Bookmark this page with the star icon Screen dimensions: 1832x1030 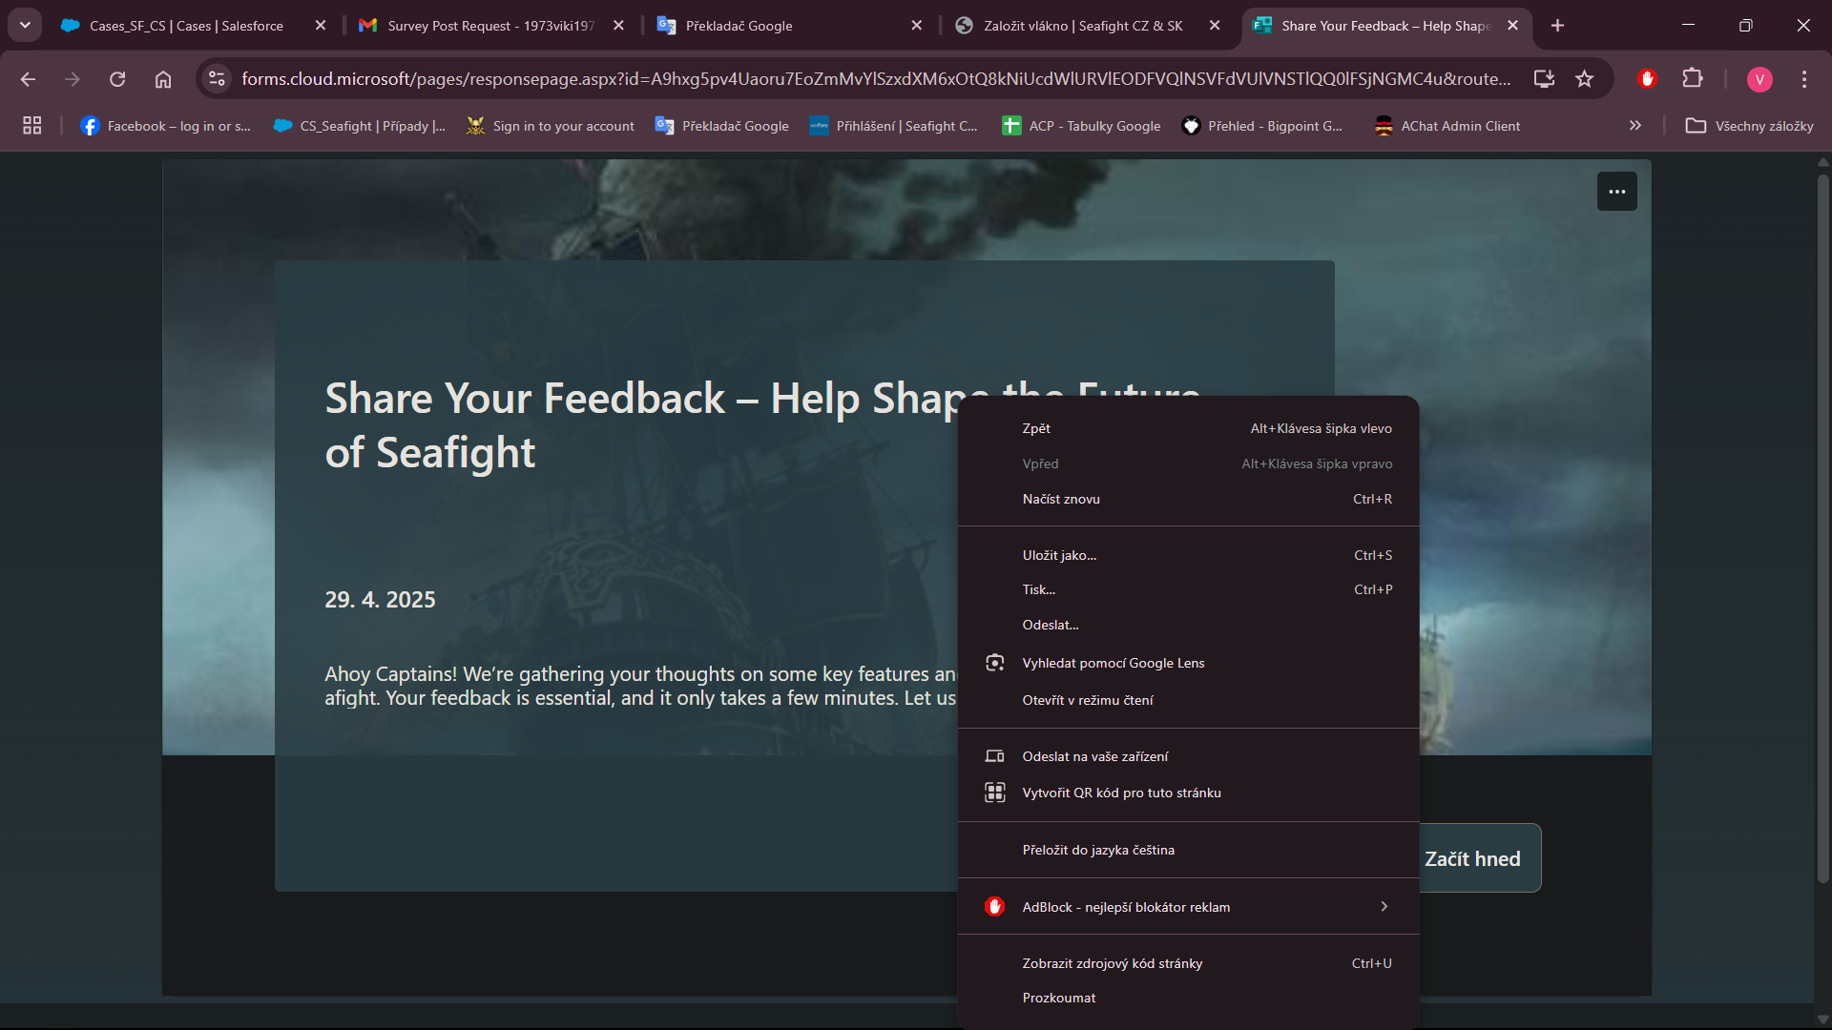[x=1584, y=79]
